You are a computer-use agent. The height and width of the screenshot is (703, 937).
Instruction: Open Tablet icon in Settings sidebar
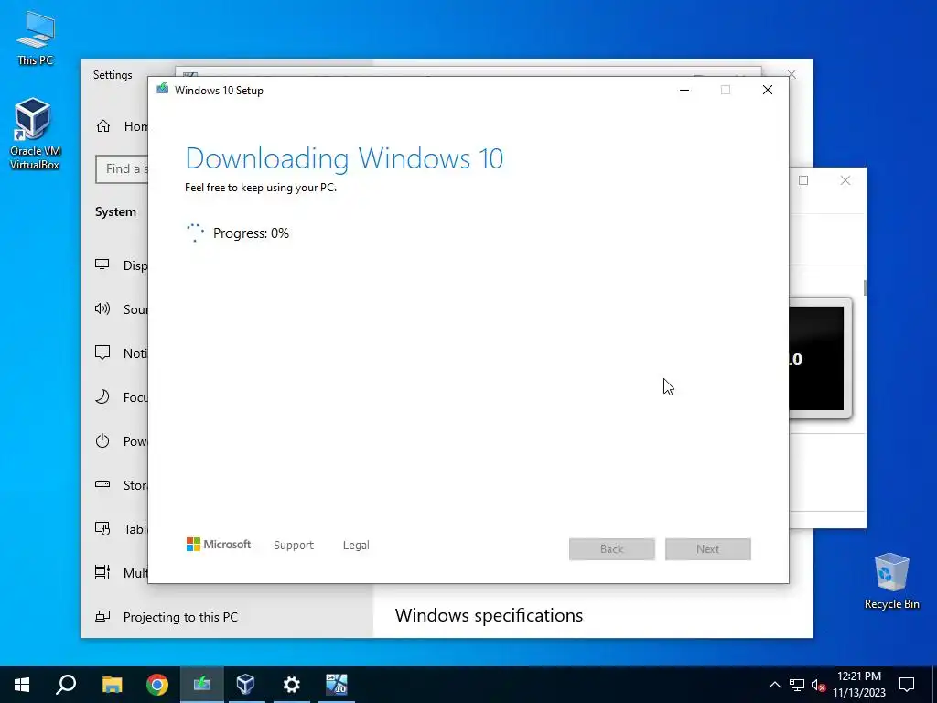102,528
